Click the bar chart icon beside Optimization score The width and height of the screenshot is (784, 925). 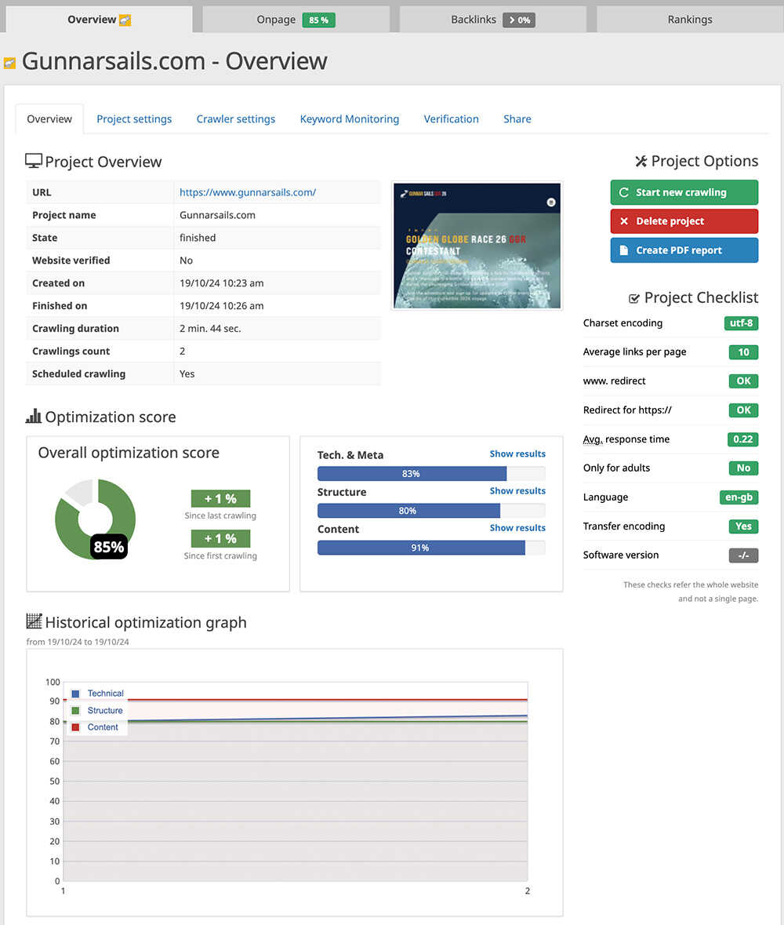click(x=34, y=416)
